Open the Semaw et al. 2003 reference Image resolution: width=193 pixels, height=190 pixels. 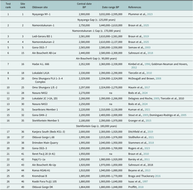pos(148,47)
